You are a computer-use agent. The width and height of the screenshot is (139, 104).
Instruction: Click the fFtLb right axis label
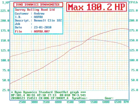[133, 2]
